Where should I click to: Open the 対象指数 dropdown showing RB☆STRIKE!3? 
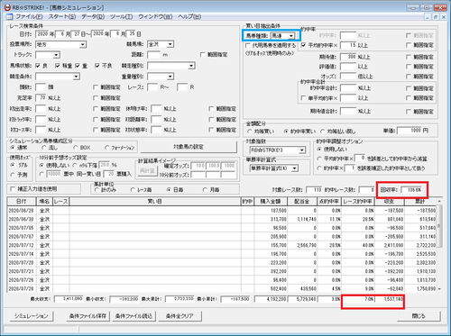click(302, 150)
